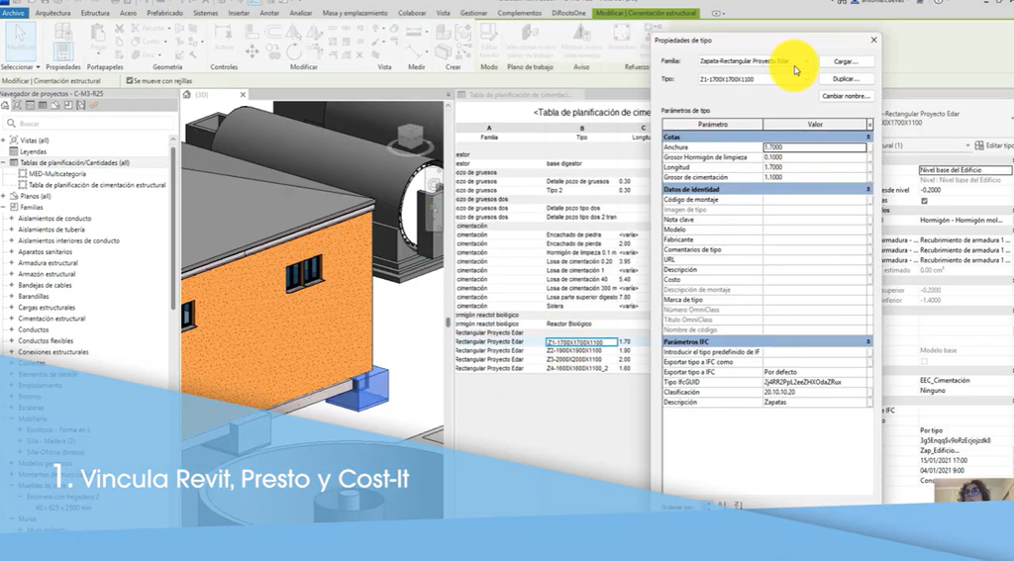Viewport: 1014px width, 561px height.
Task: Toggle 'Se mueve con rejillas' checkbox
Action: pyautogui.click(x=130, y=81)
